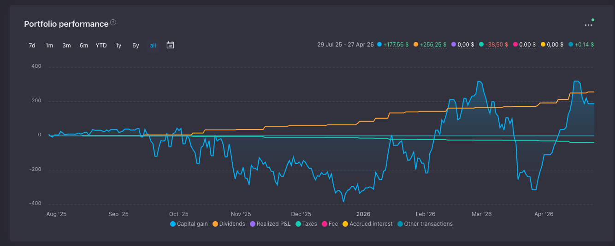Click the 0,00 $ value beside pink dot
615x246 pixels.
(x=527, y=45)
